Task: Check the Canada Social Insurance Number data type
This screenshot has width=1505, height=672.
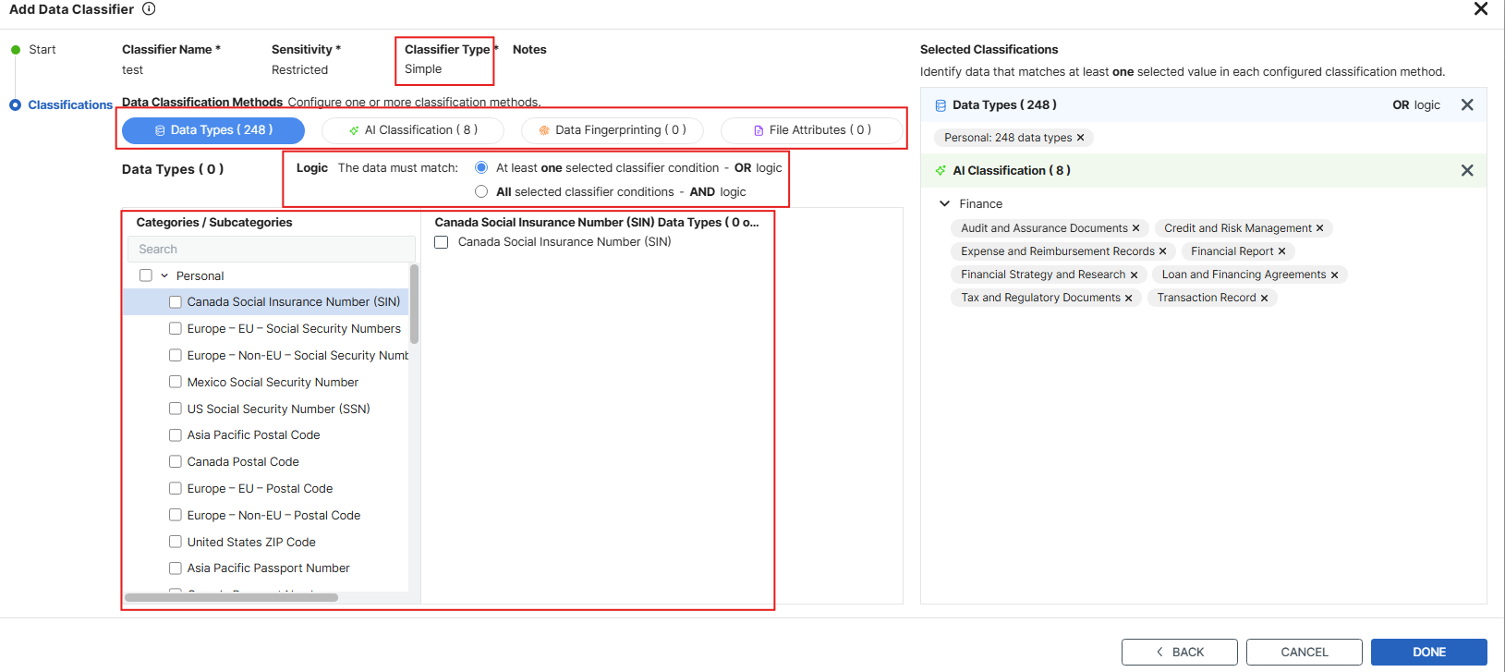Action: (x=442, y=242)
